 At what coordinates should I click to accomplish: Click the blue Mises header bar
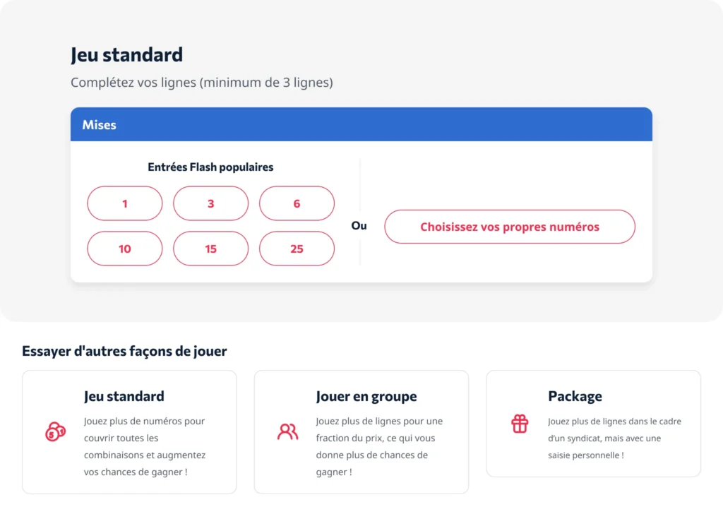coord(361,124)
